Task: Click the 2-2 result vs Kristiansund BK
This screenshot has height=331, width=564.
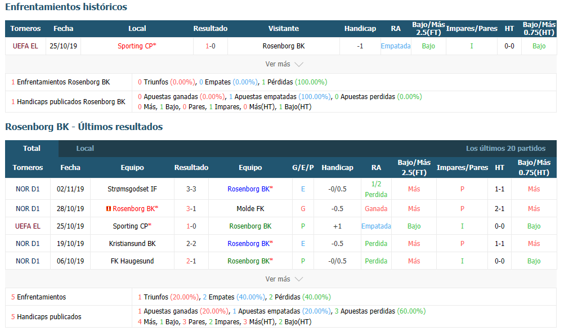Action: (x=191, y=244)
